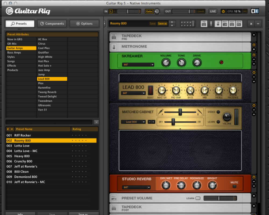Click the Guitar Rig logo
Viewport: 269px width, 215px height.
(28, 11)
